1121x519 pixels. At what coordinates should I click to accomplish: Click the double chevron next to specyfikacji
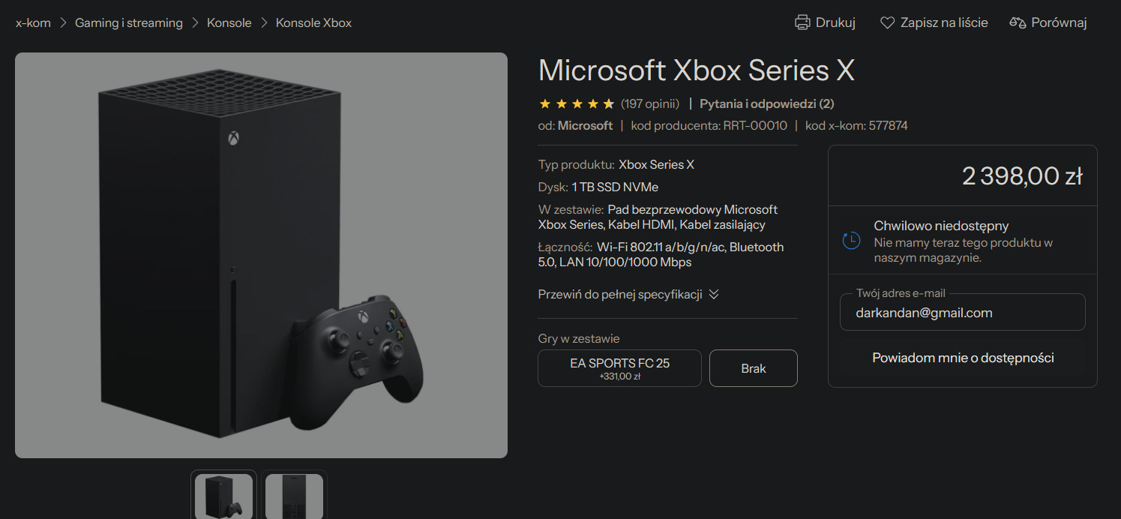(x=714, y=294)
